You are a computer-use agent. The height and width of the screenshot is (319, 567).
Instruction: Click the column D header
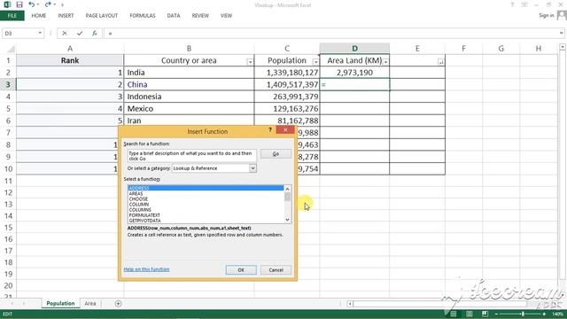[x=354, y=48]
